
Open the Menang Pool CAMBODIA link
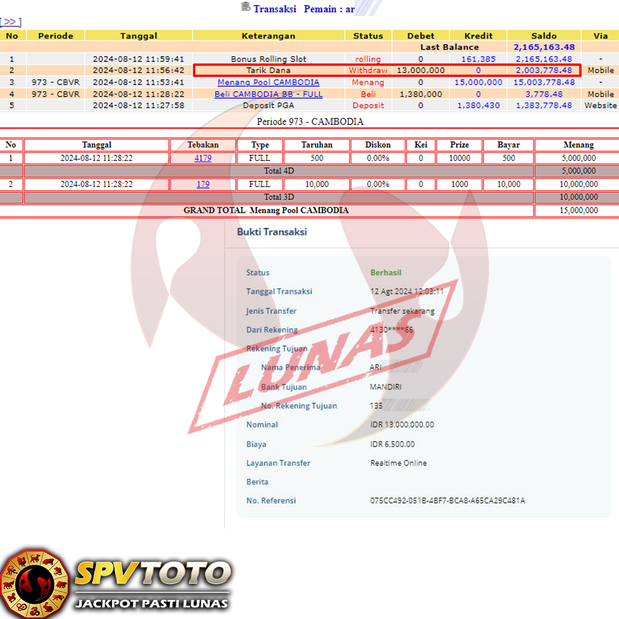[x=269, y=82]
